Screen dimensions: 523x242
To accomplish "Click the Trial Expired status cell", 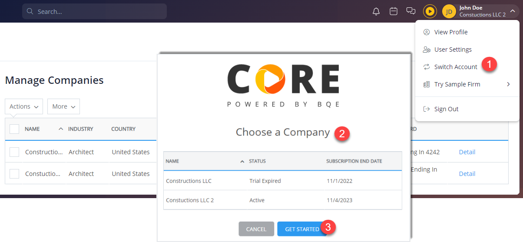I will (265, 181).
